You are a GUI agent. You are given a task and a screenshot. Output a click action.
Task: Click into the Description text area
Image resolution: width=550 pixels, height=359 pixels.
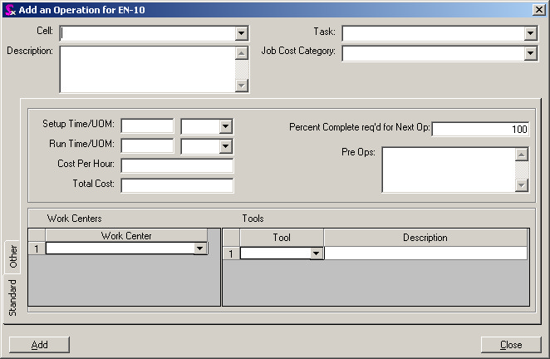click(147, 69)
